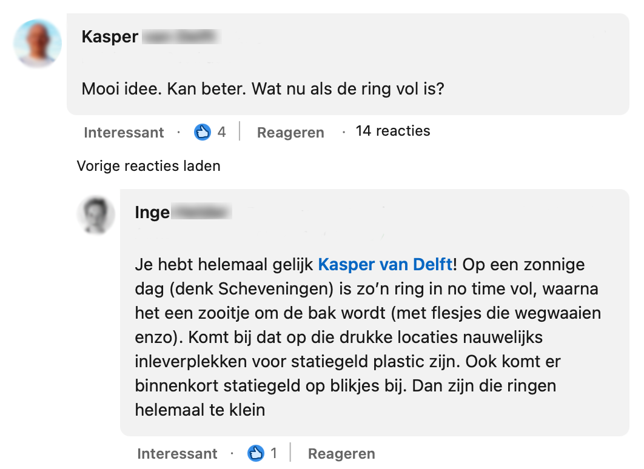
Task: Click blurred surname next to Kasper
Action: click(181, 37)
